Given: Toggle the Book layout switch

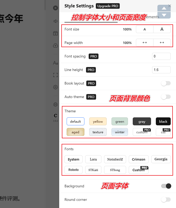Looking at the screenshot, I should click(166, 83).
